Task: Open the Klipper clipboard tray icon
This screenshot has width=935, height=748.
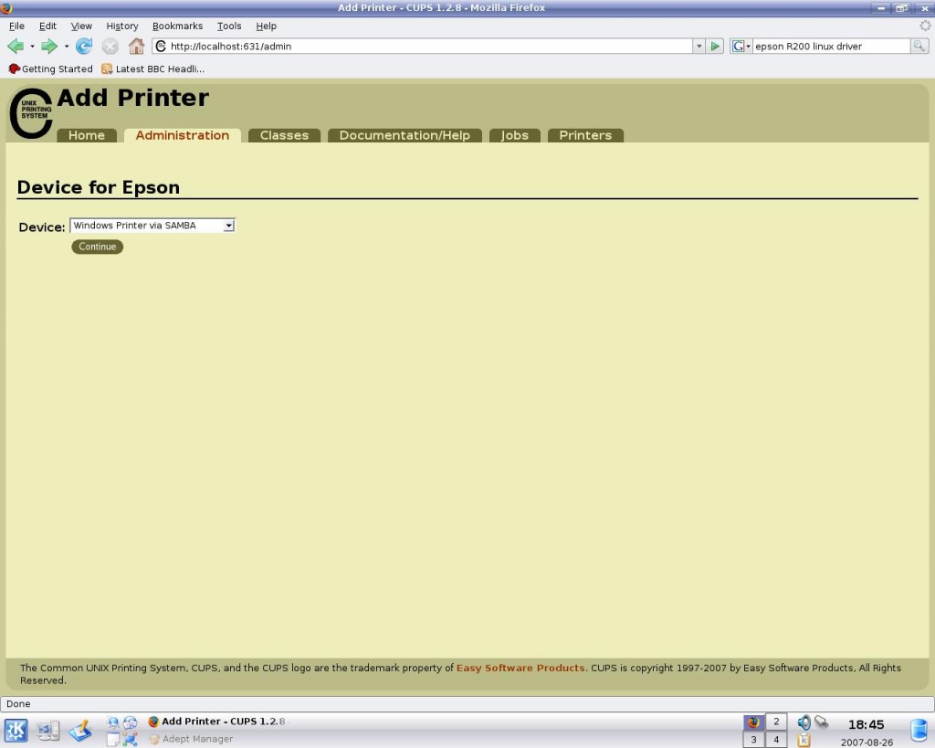Action: click(804, 741)
